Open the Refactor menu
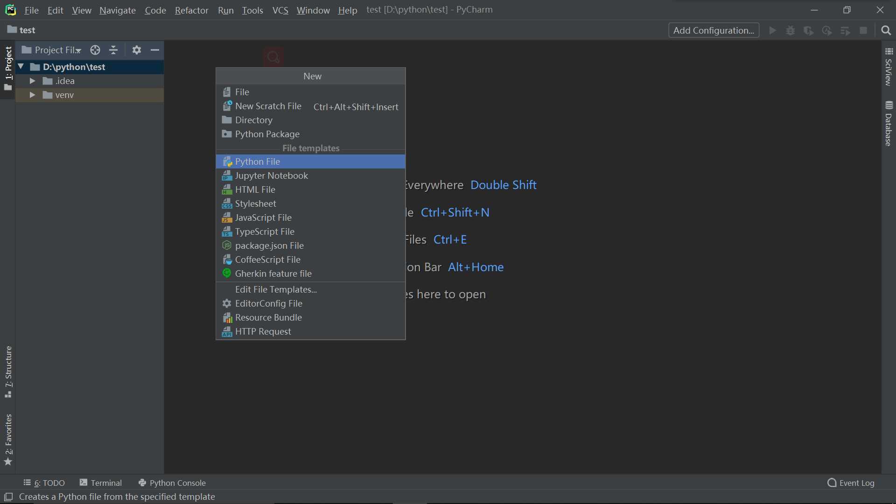 [x=191, y=10]
